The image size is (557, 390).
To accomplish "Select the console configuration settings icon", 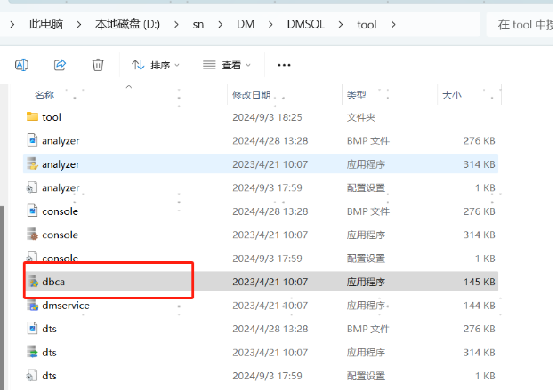I will (32, 257).
